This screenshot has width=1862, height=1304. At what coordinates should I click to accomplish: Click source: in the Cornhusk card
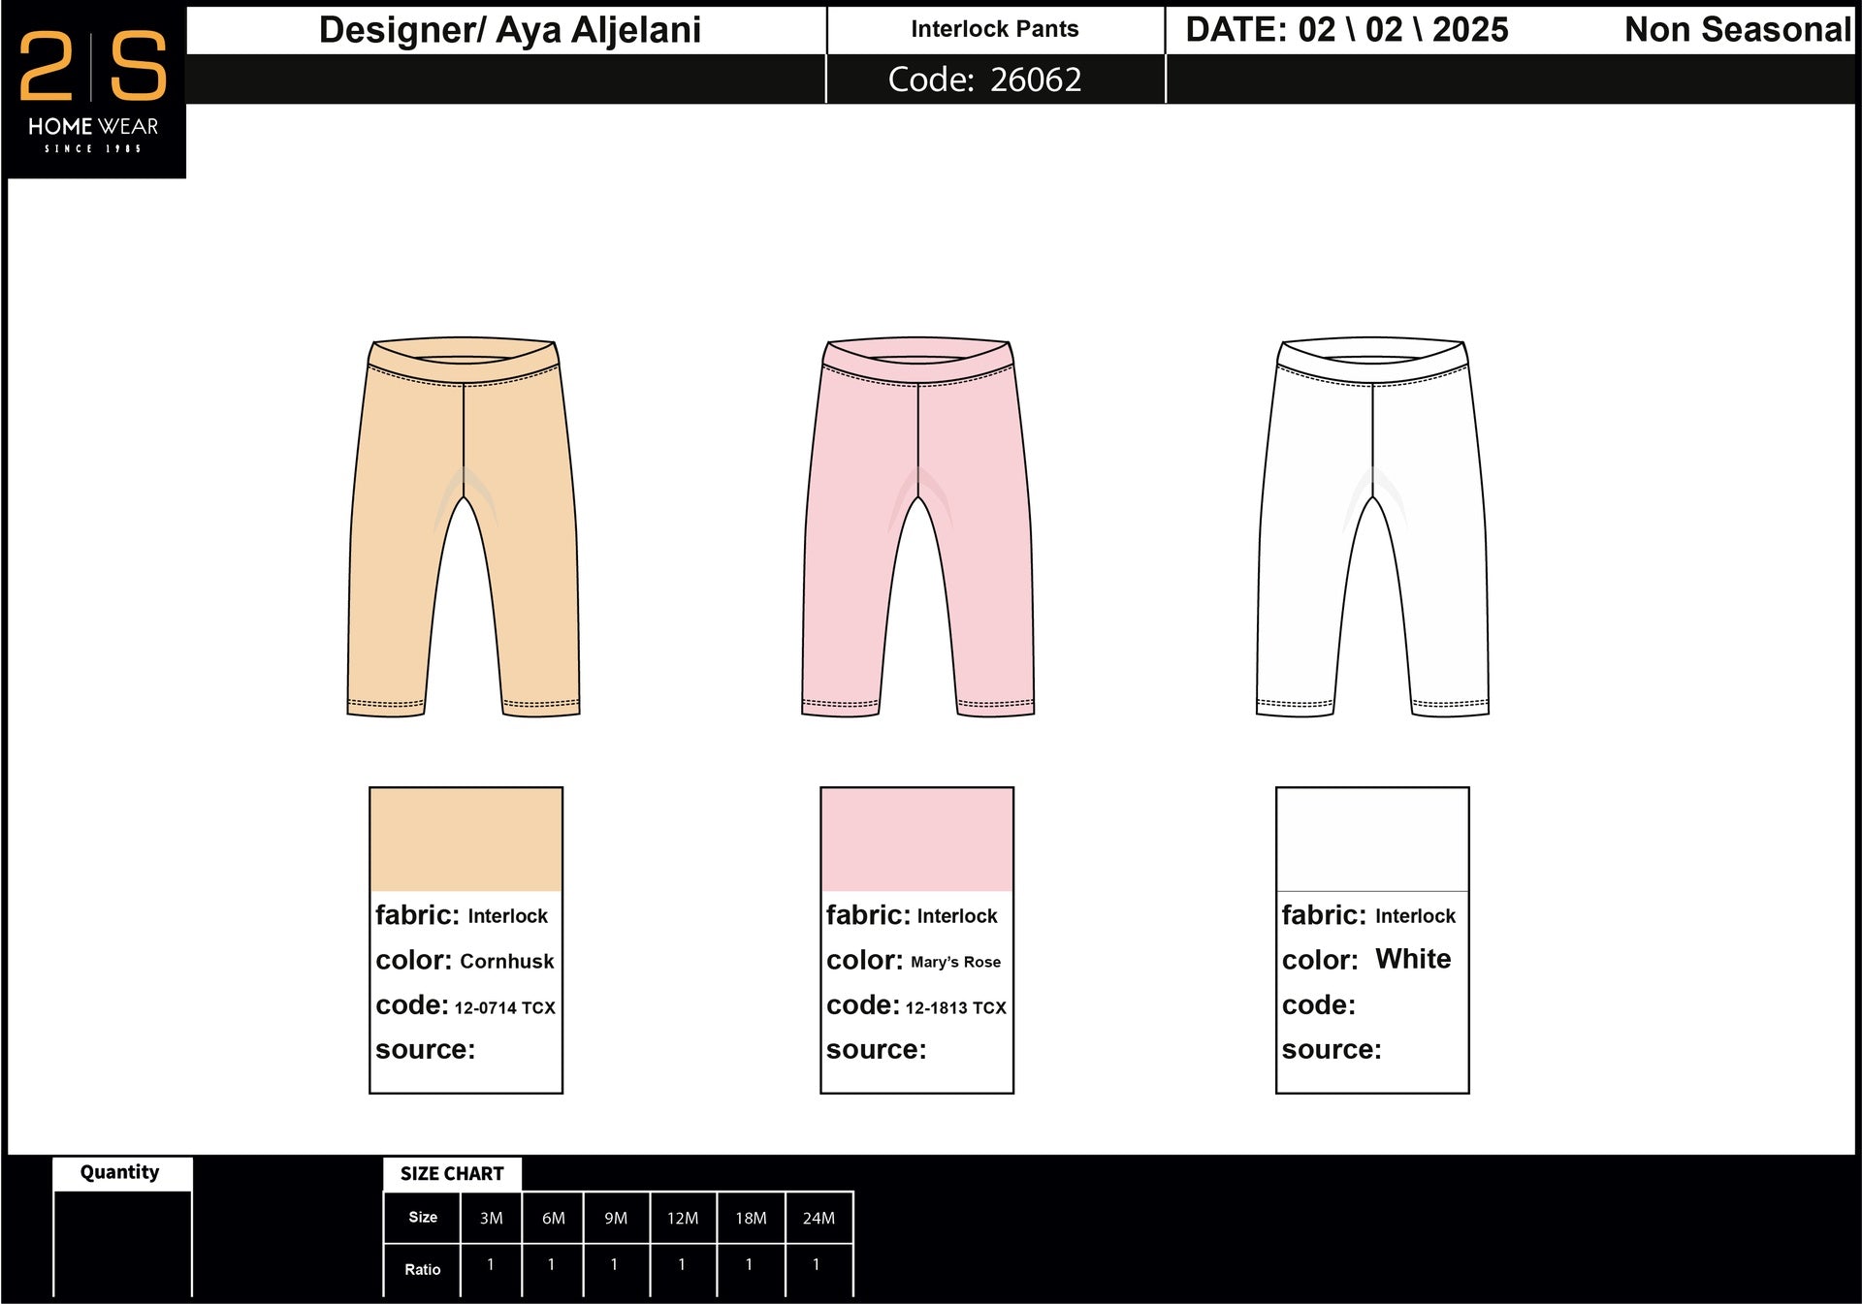(425, 1050)
